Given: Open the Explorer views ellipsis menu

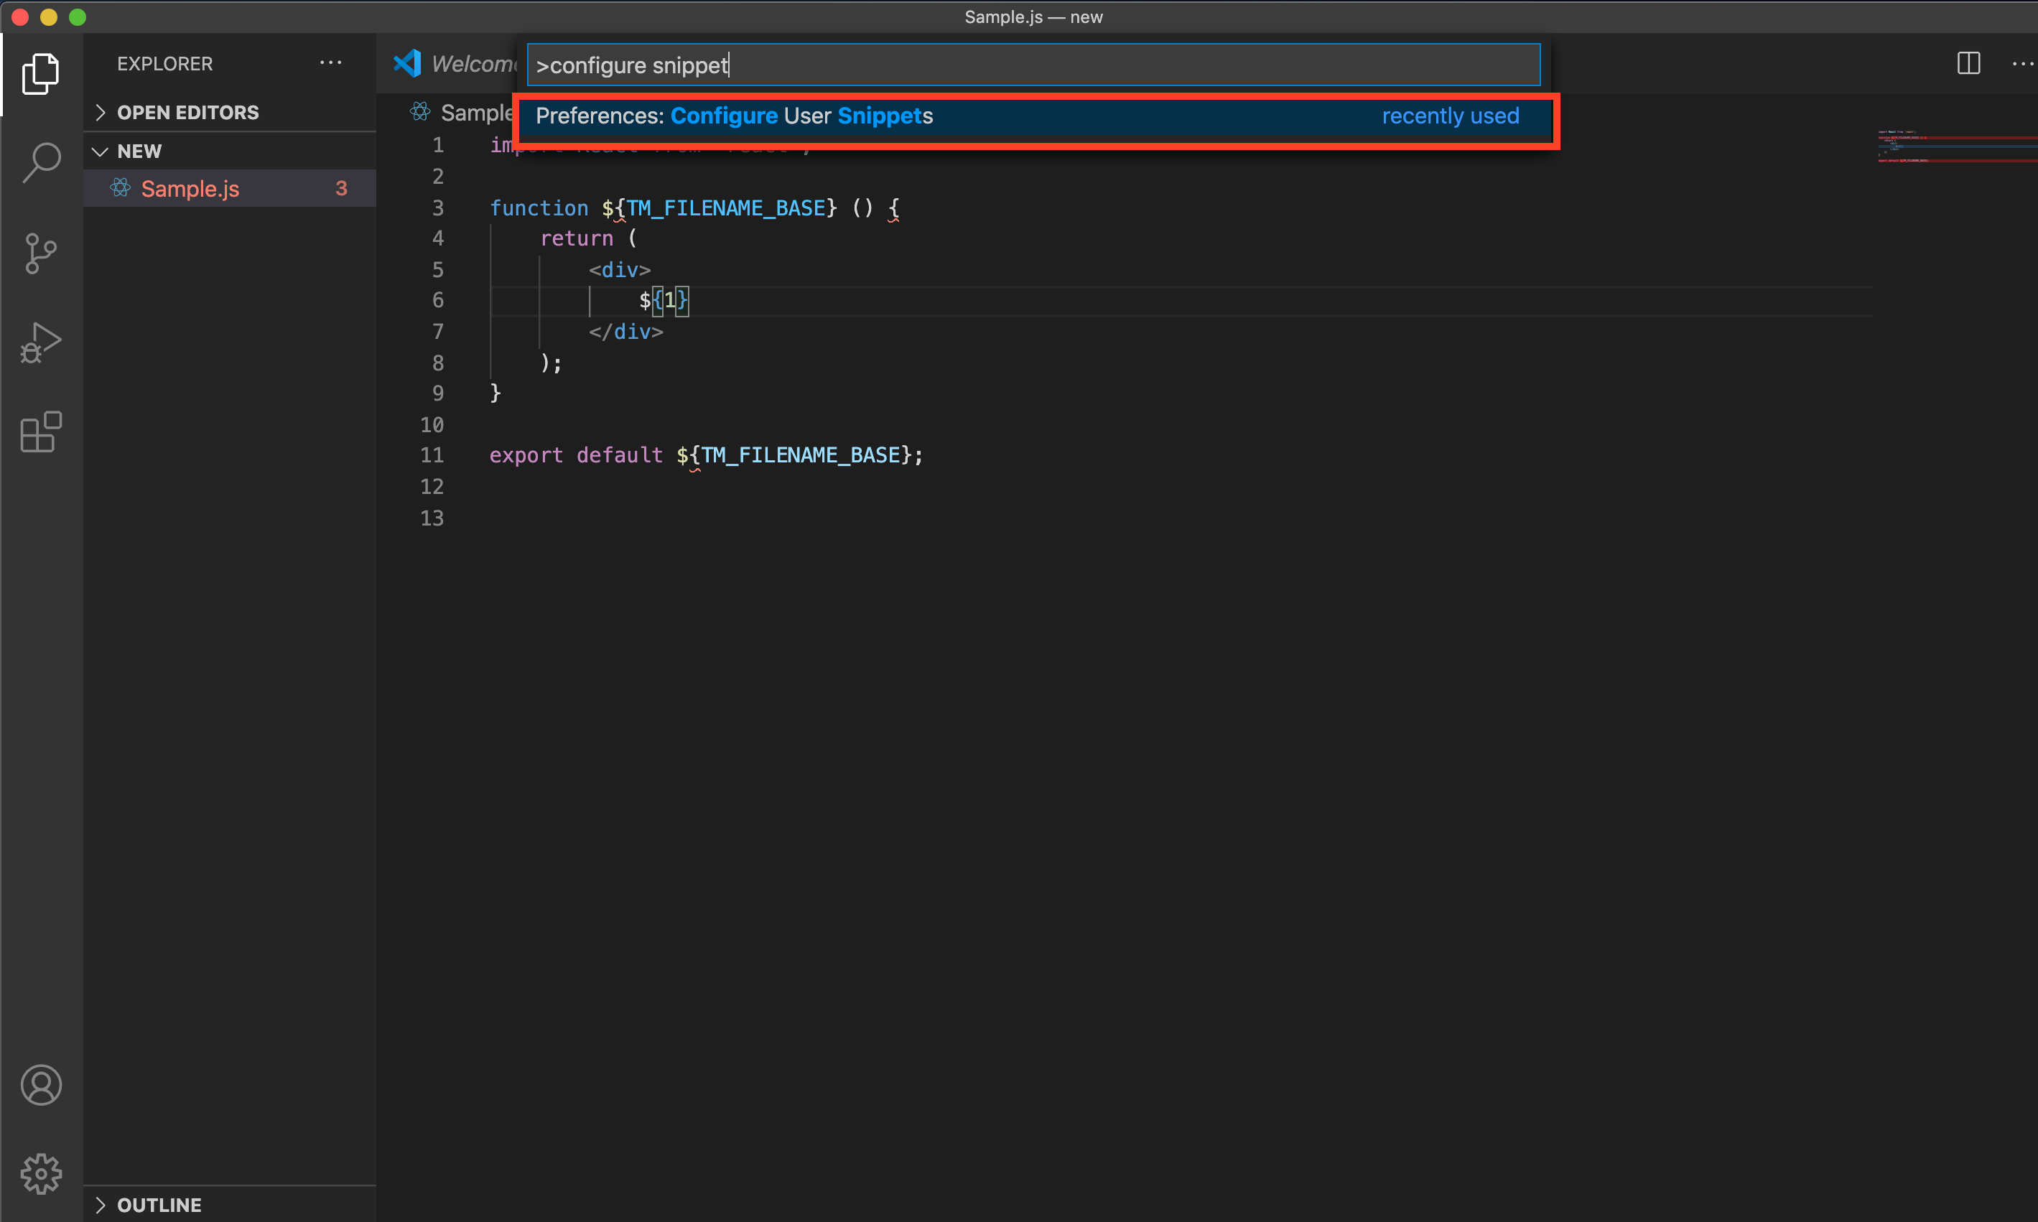Looking at the screenshot, I should (x=330, y=62).
